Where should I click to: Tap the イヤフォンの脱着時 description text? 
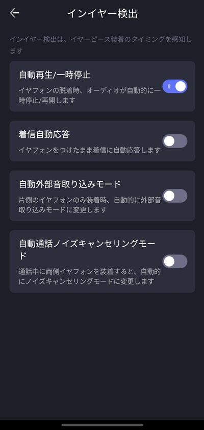pyautogui.click(x=90, y=95)
